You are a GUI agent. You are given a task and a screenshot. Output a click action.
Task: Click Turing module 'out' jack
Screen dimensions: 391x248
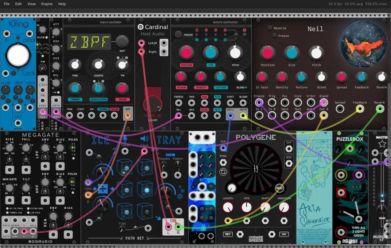(18, 123)
